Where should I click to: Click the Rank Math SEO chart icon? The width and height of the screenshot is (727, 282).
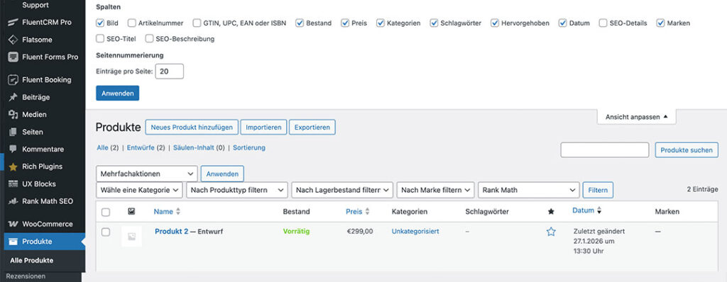pos(13,201)
